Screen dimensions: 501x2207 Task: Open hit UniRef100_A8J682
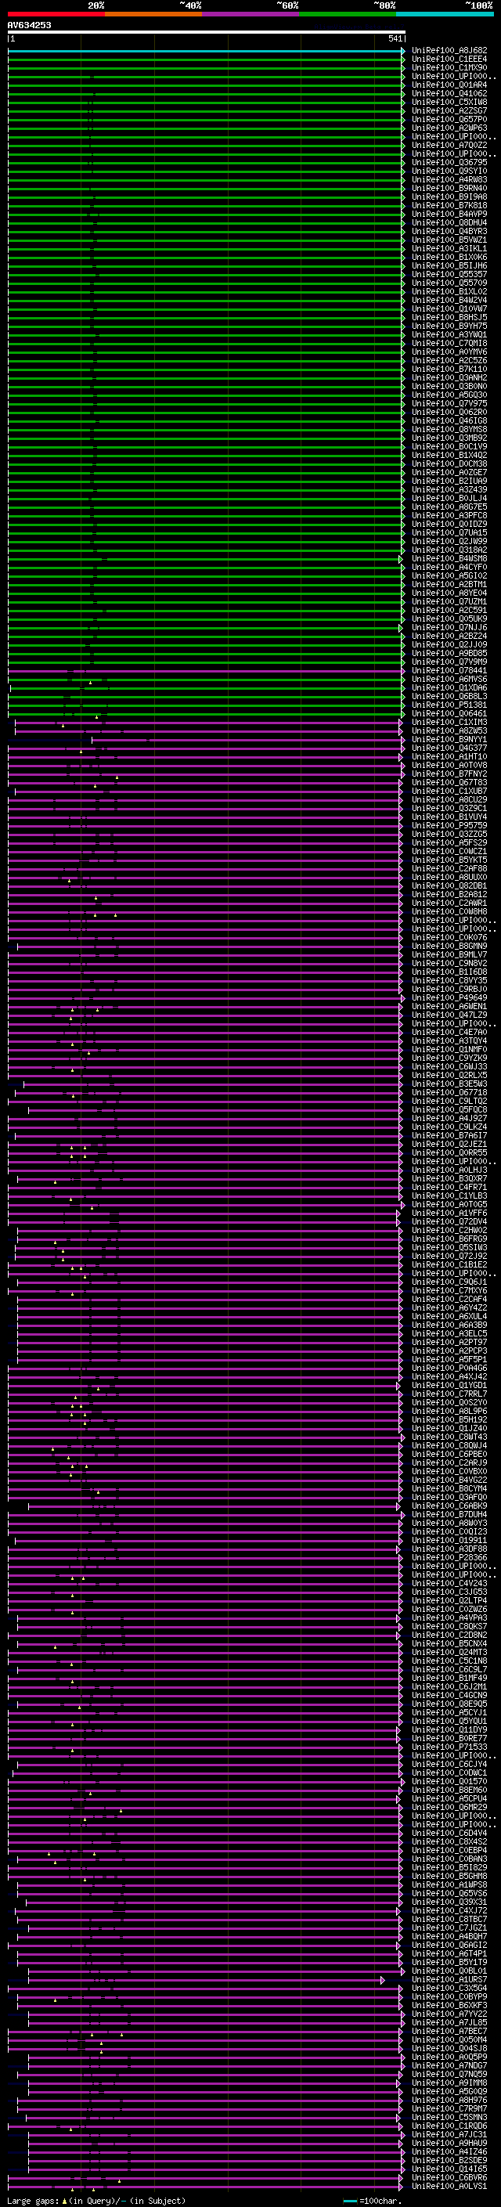coord(449,51)
